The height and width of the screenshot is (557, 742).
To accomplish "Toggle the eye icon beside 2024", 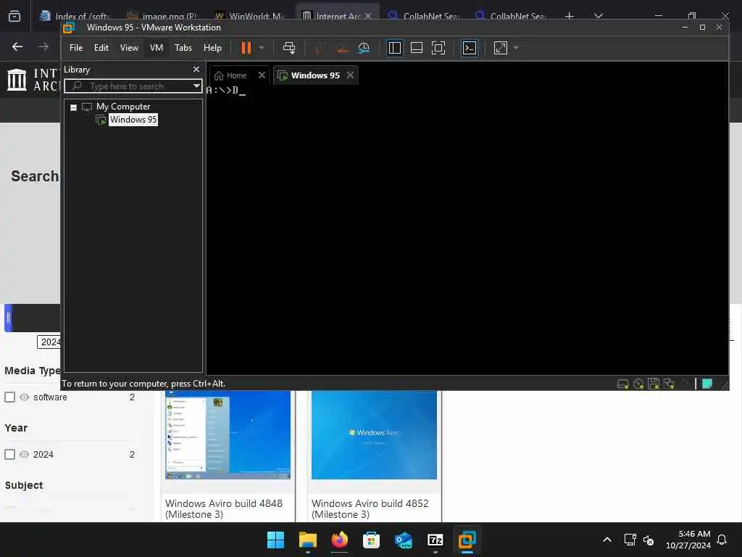I will click(24, 454).
